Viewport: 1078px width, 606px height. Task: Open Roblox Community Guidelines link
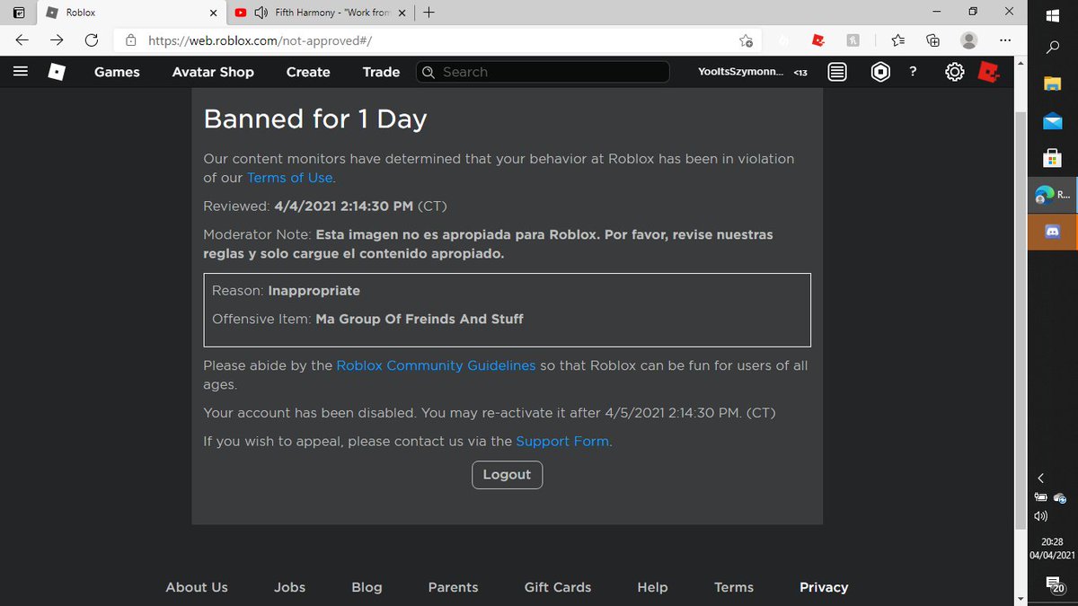(436, 365)
